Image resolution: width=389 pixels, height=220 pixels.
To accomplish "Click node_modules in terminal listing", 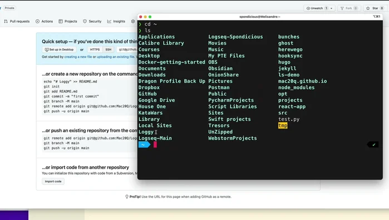I will tap(296, 88).
